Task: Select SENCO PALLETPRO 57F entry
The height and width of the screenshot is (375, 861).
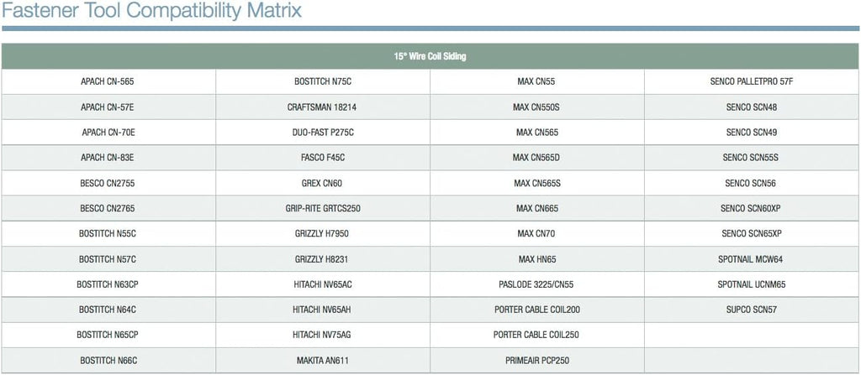Action: point(752,81)
